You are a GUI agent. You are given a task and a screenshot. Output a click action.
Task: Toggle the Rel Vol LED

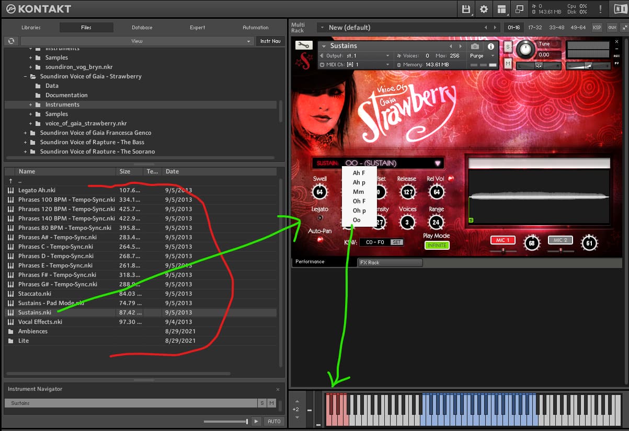coord(450,179)
